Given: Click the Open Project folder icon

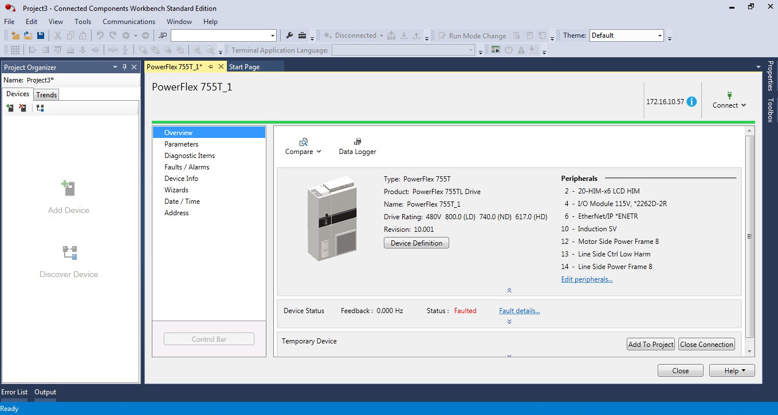Looking at the screenshot, I should tap(27, 35).
